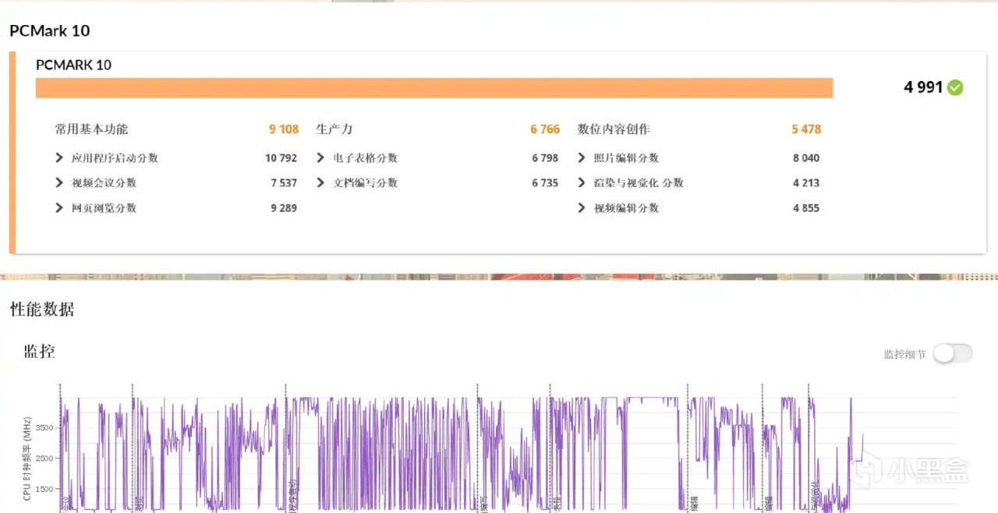Expand the 视频编辑分数 row
Viewport: 998px width, 513px height.
582,208
